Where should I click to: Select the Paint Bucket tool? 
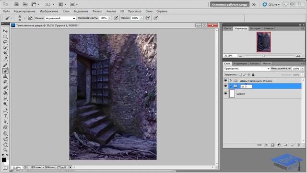coord(5,93)
